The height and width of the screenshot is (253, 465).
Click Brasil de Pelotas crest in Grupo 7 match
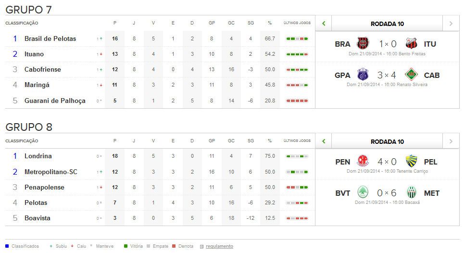click(363, 44)
